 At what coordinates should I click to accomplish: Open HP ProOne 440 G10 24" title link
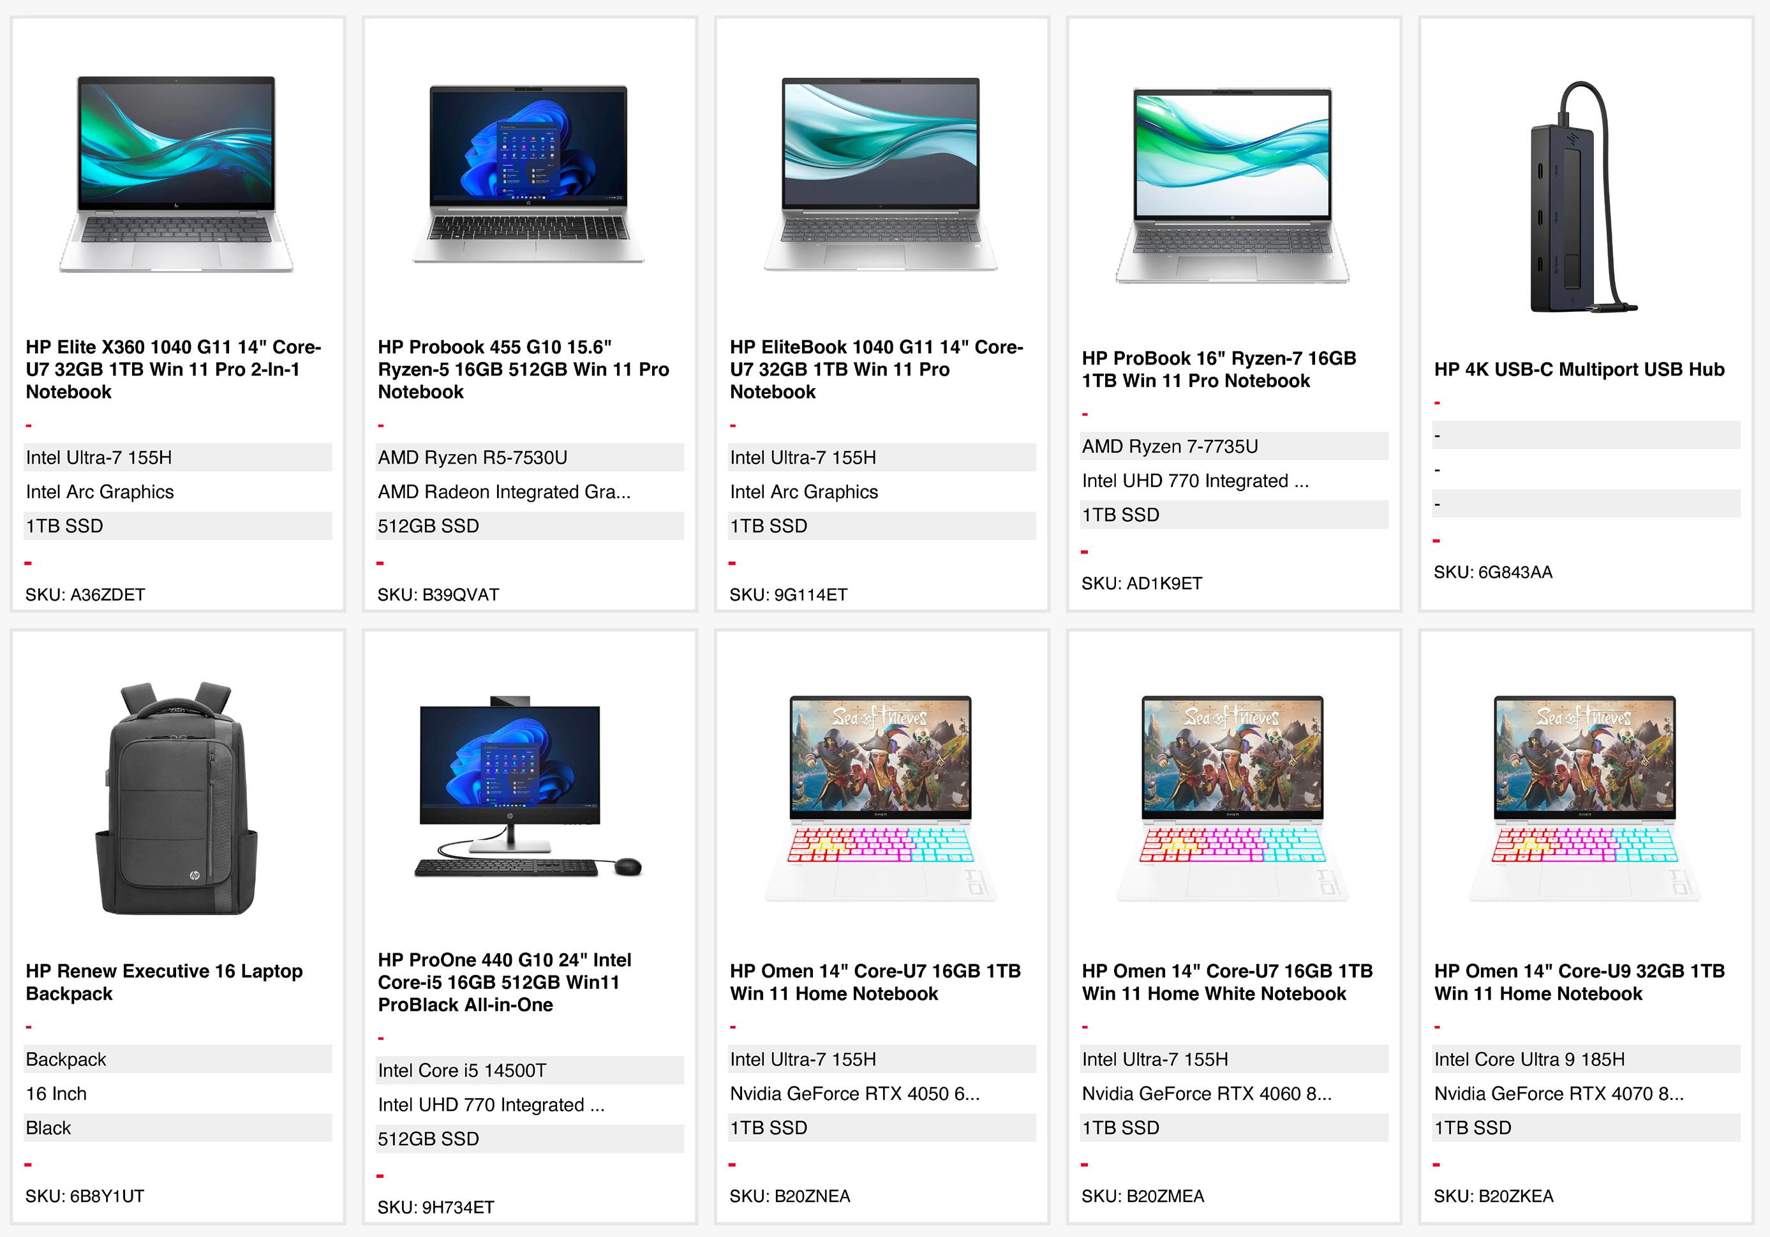click(x=504, y=981)
